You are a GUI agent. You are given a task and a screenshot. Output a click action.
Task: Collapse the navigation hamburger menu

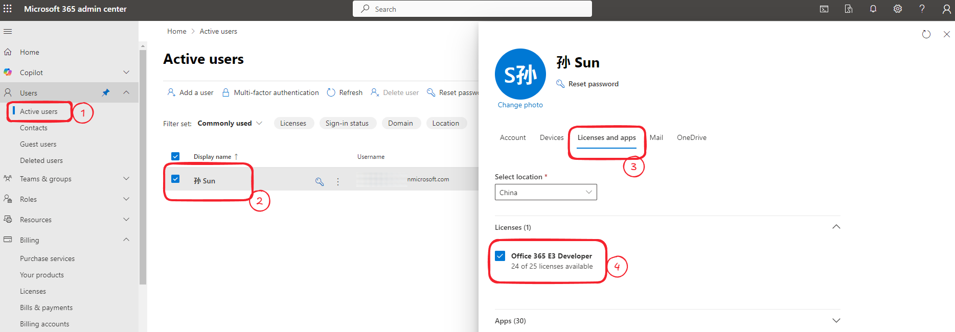[8, 32]
